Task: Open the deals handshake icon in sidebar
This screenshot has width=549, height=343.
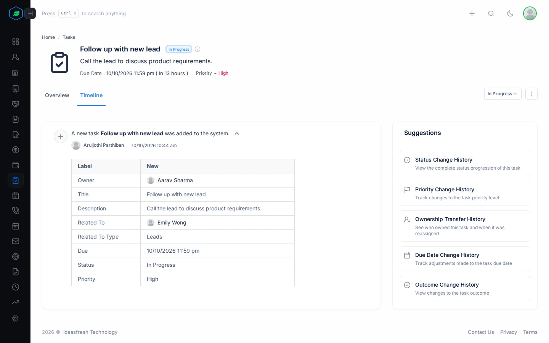Action: tap(16, 104)
